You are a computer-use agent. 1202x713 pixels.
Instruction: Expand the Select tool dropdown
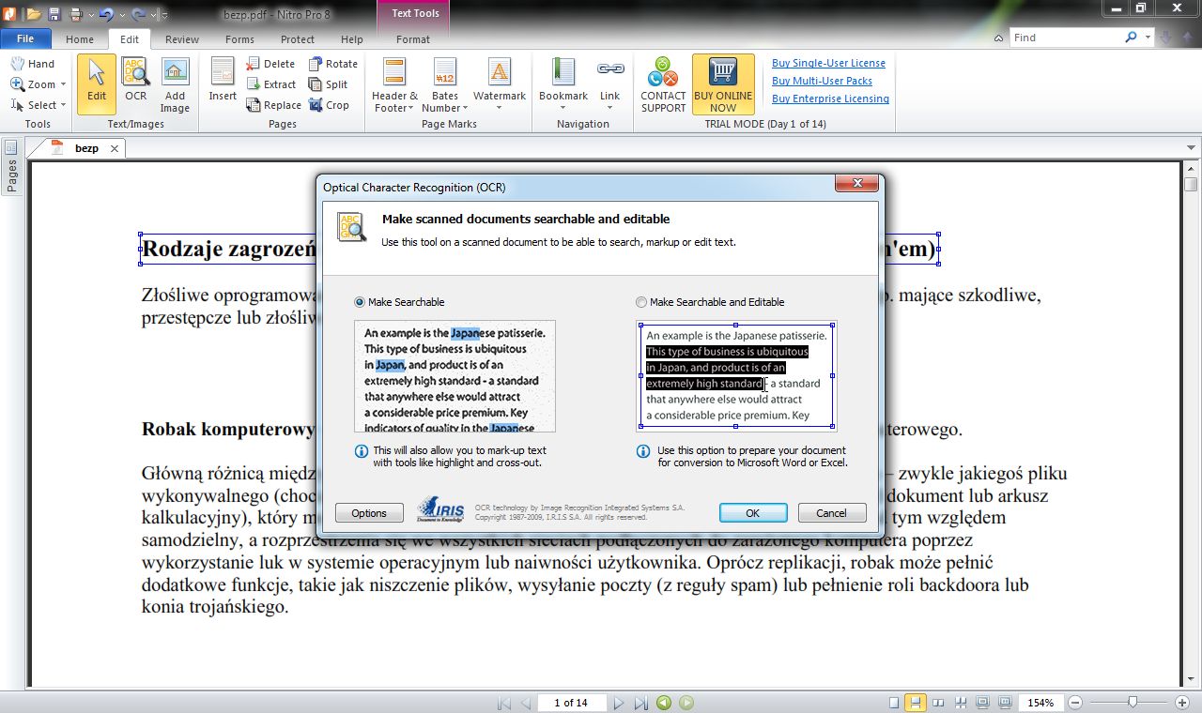click(x=63, y=105)
